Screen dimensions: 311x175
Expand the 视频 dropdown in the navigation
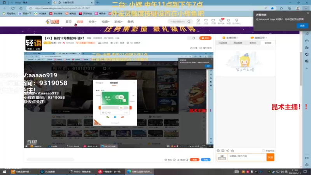[x=105, y=22]
